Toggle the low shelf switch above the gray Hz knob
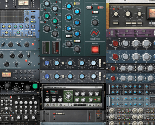The width and height of the screenshot is (155, 125). [77, 41]
